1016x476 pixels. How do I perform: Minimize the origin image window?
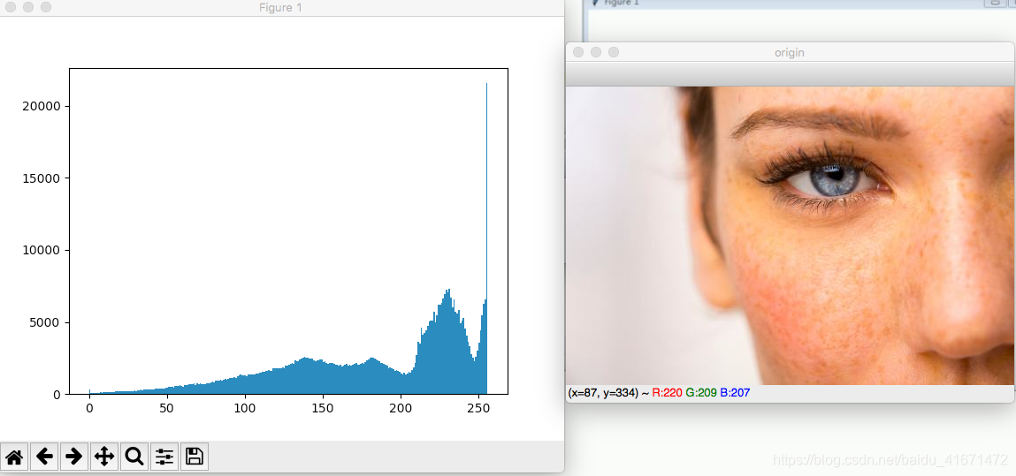click(x=596, y=52)
